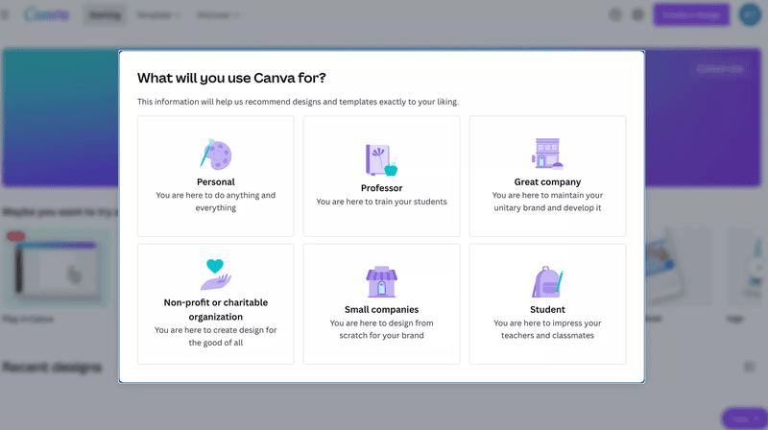Select the Non-profit heart-in-hand icon

216,275
